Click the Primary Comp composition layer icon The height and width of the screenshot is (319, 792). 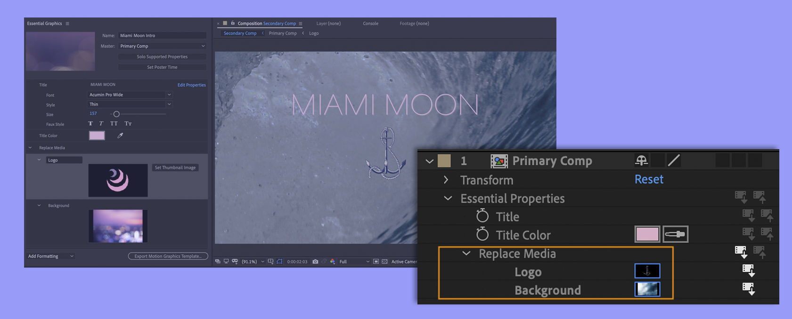click(x=499, y=161)
